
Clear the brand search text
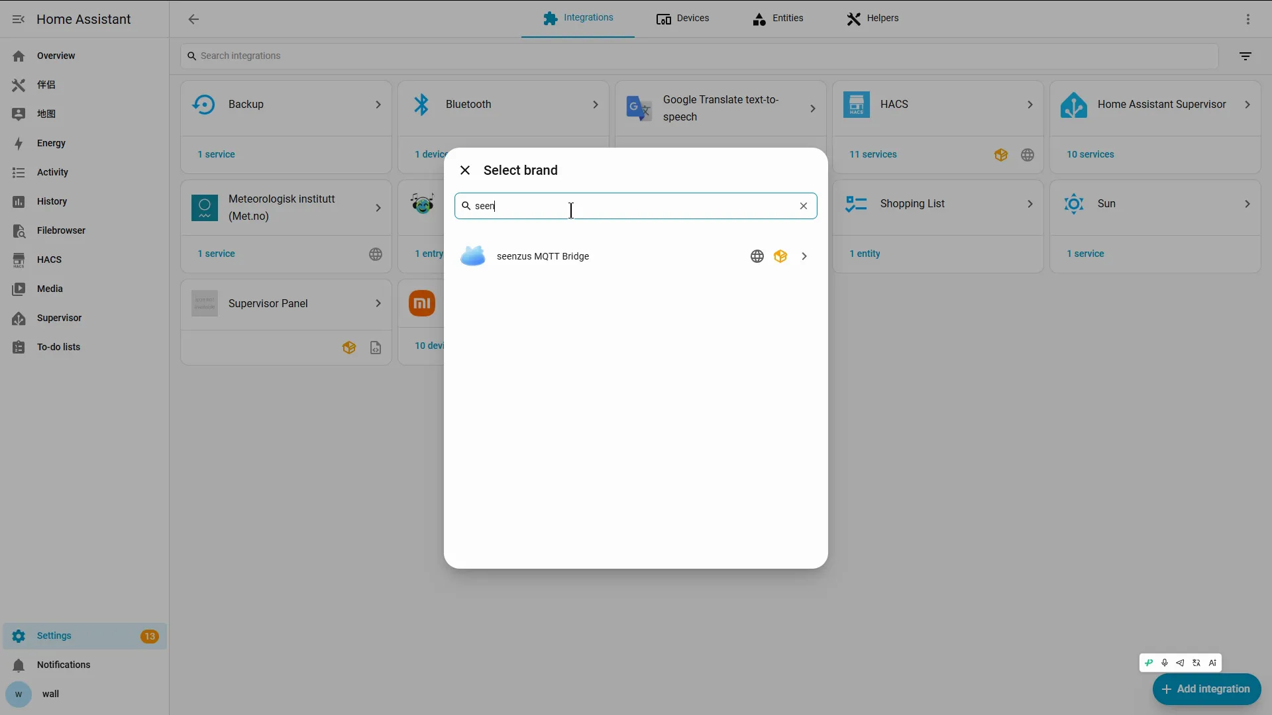click(804, 206)
